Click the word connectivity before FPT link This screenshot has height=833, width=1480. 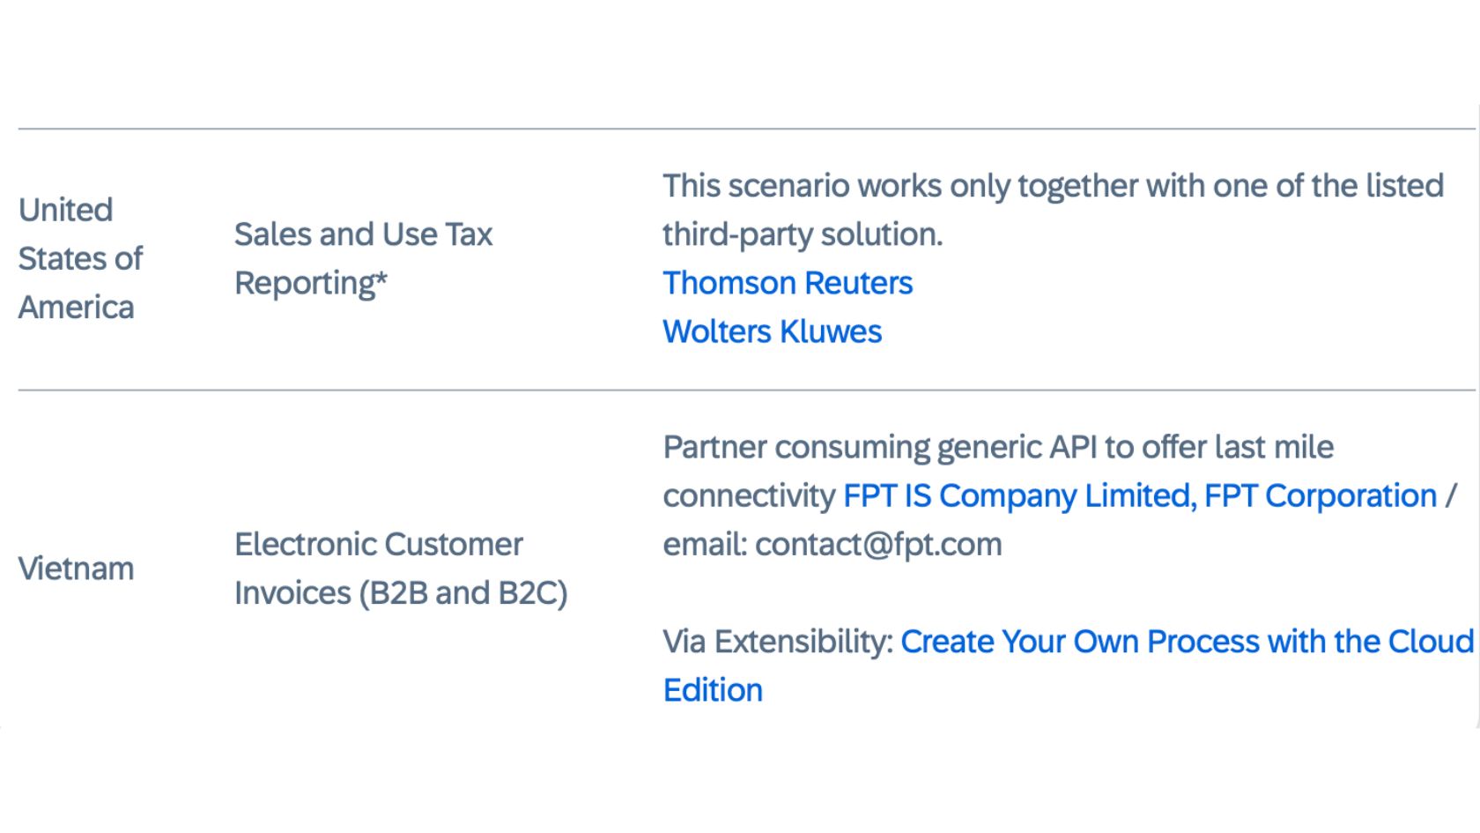tap(749, 495)
